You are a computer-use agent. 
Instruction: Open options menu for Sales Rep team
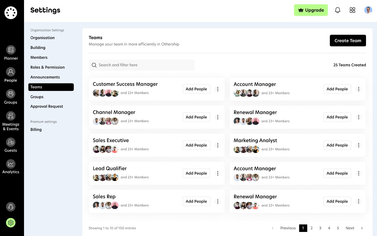(218, 201)
